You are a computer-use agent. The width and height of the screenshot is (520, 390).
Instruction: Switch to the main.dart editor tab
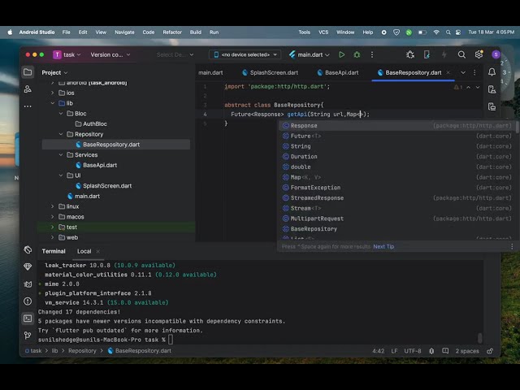[210, 72]
